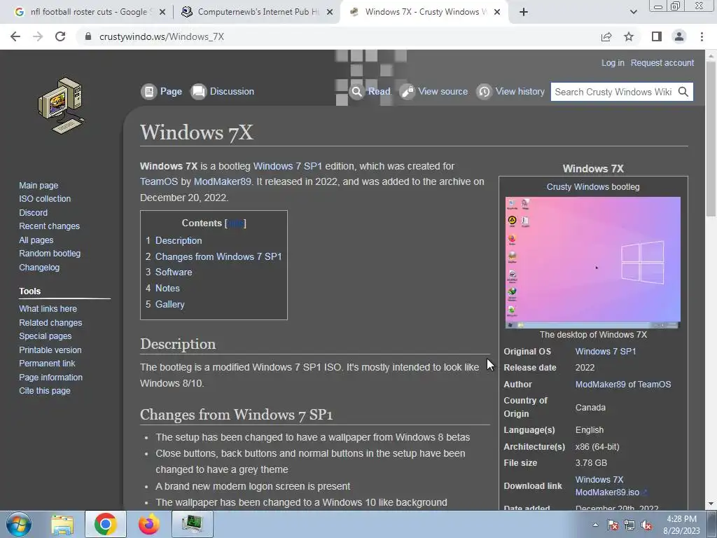Jump to Changes from Windows 7 SP1 in contents

pos(218,256)
